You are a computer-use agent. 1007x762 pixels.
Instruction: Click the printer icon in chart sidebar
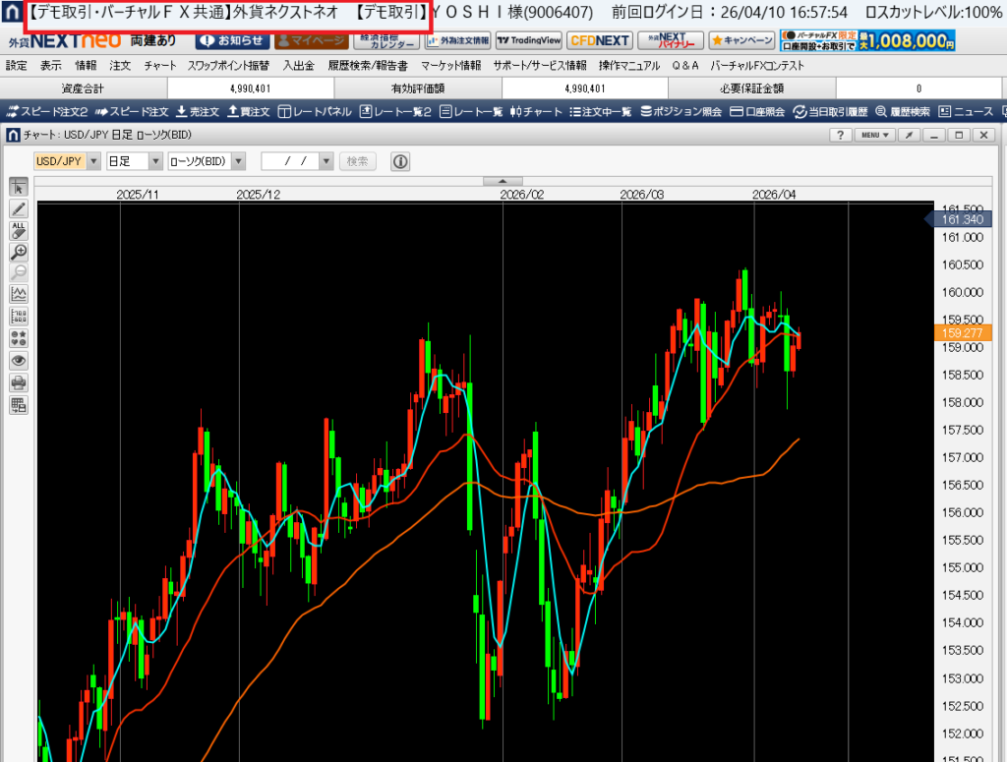pyautogui.click(x=19, y=382)
